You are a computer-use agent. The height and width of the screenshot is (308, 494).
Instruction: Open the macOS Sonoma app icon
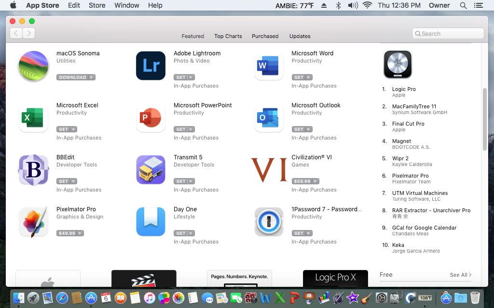pos(33,66)
